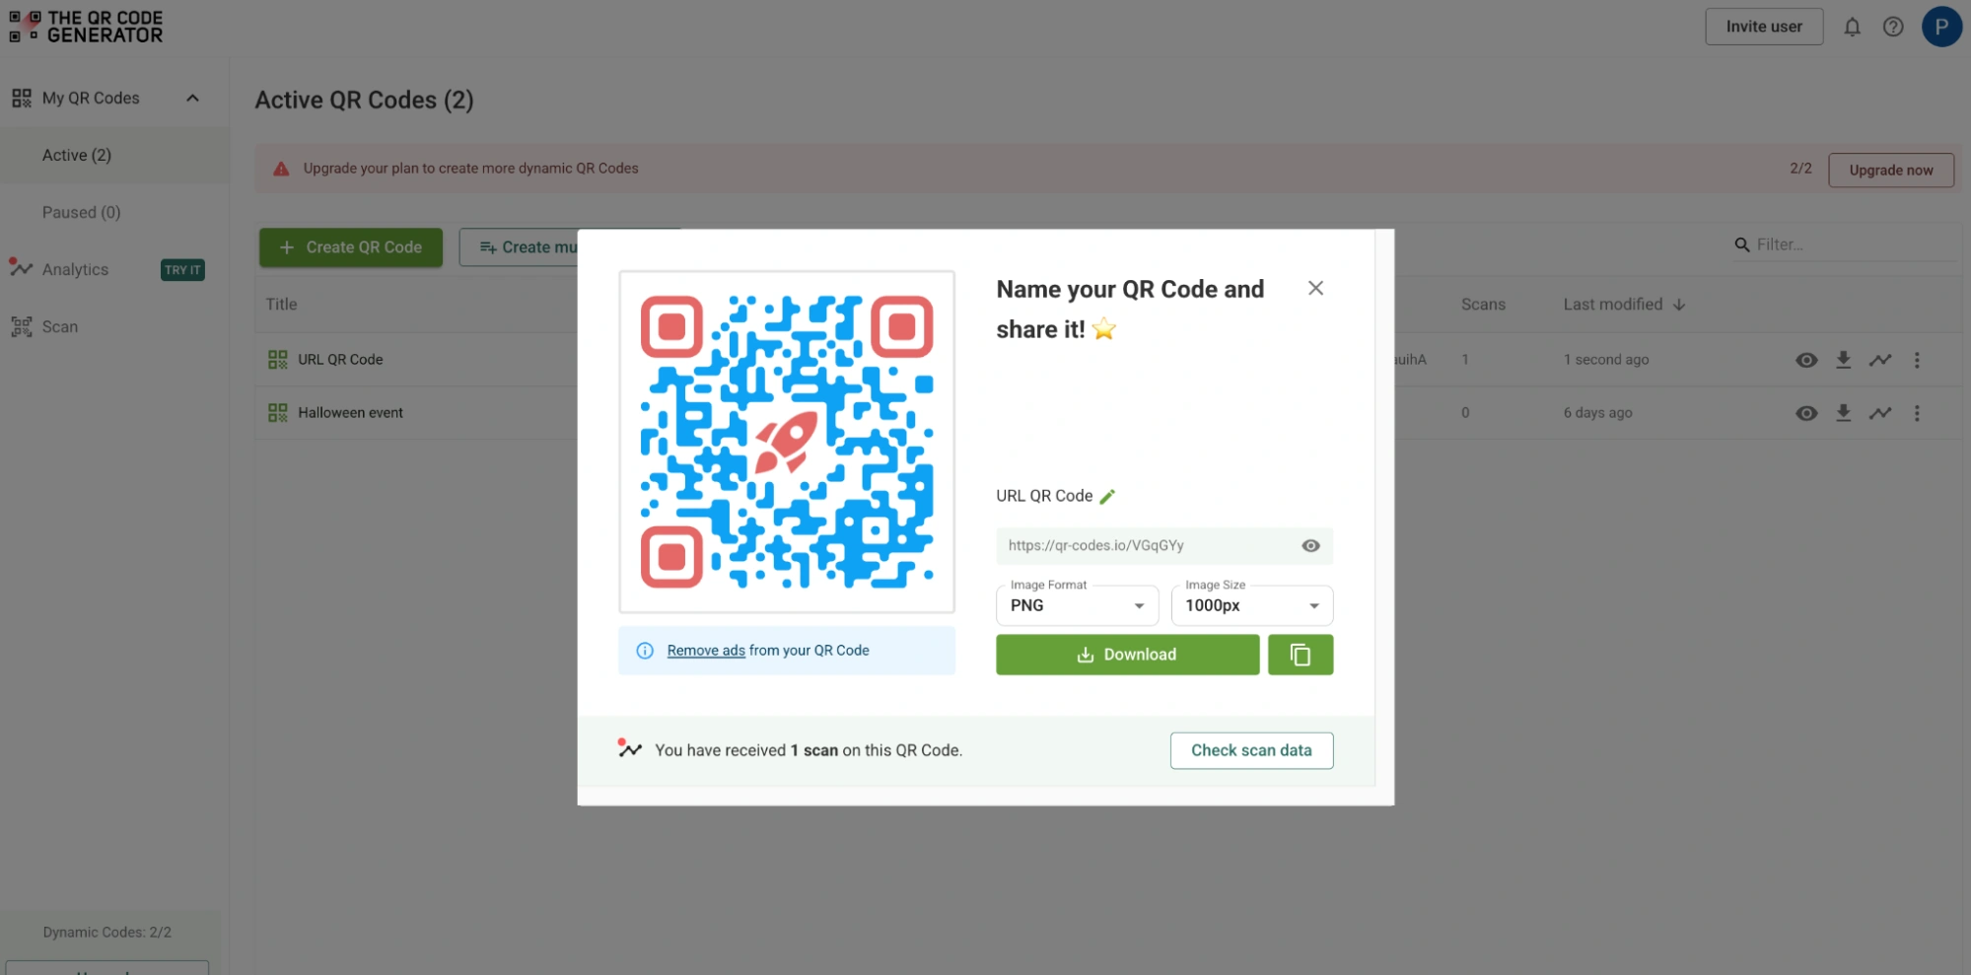Open Analytics in the sidebar
1971x975 pixels.
point(76,269)
